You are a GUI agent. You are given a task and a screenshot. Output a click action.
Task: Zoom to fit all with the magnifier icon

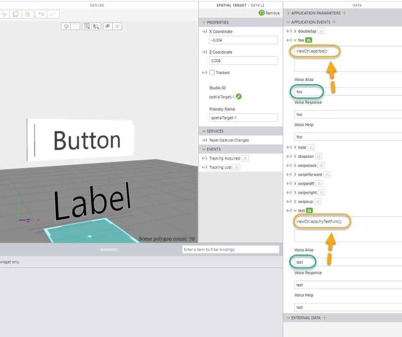[x=87, y=26]
